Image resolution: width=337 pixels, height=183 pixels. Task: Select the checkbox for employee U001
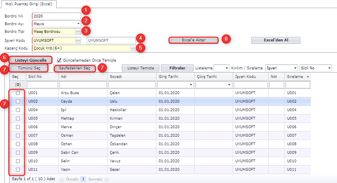(x=18, y=93)
